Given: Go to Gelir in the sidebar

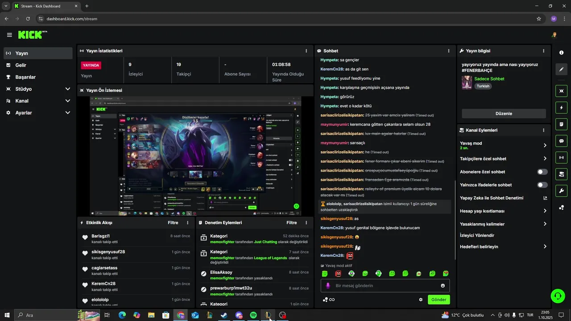Looking at the screenshot, I should pyautogui.click(x=38, y=65).
